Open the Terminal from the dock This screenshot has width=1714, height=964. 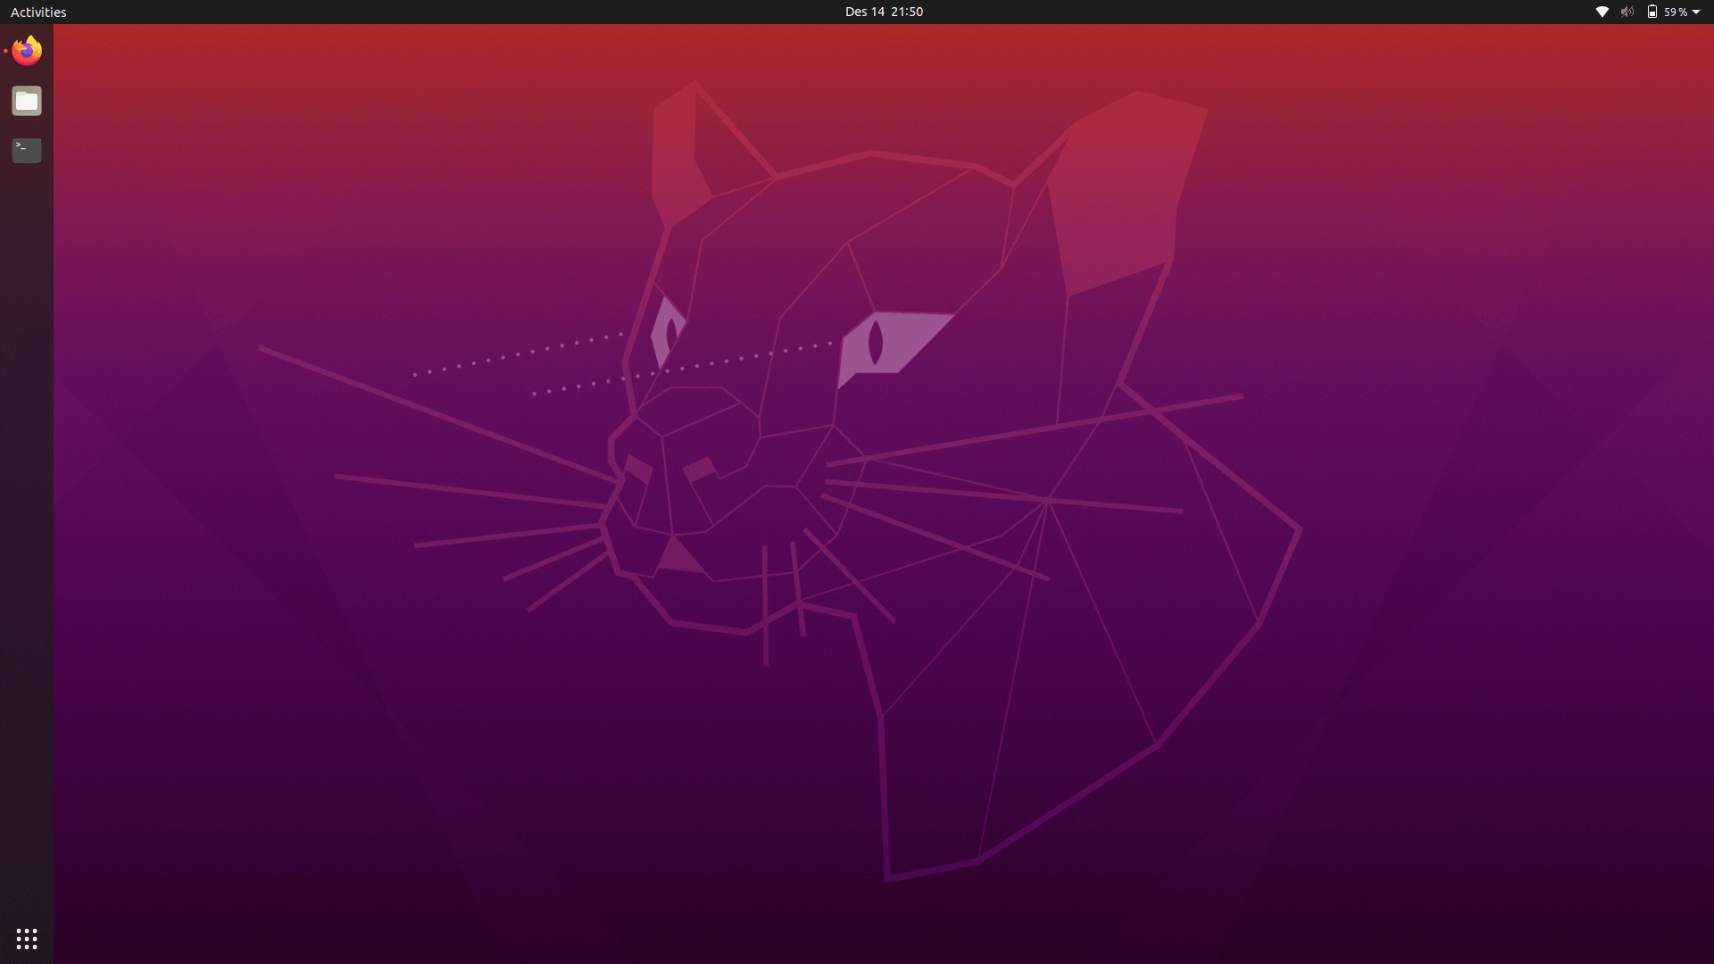tap(27, 150)
